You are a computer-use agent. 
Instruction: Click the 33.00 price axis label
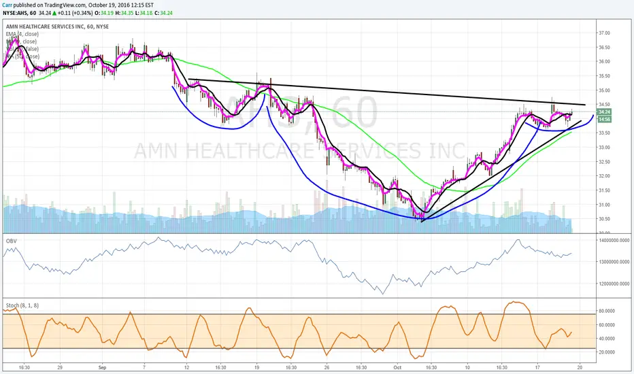[x=604, y=148]
